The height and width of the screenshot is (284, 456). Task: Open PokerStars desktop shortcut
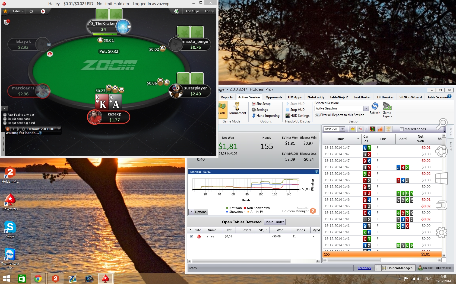[x=10, y=202]
